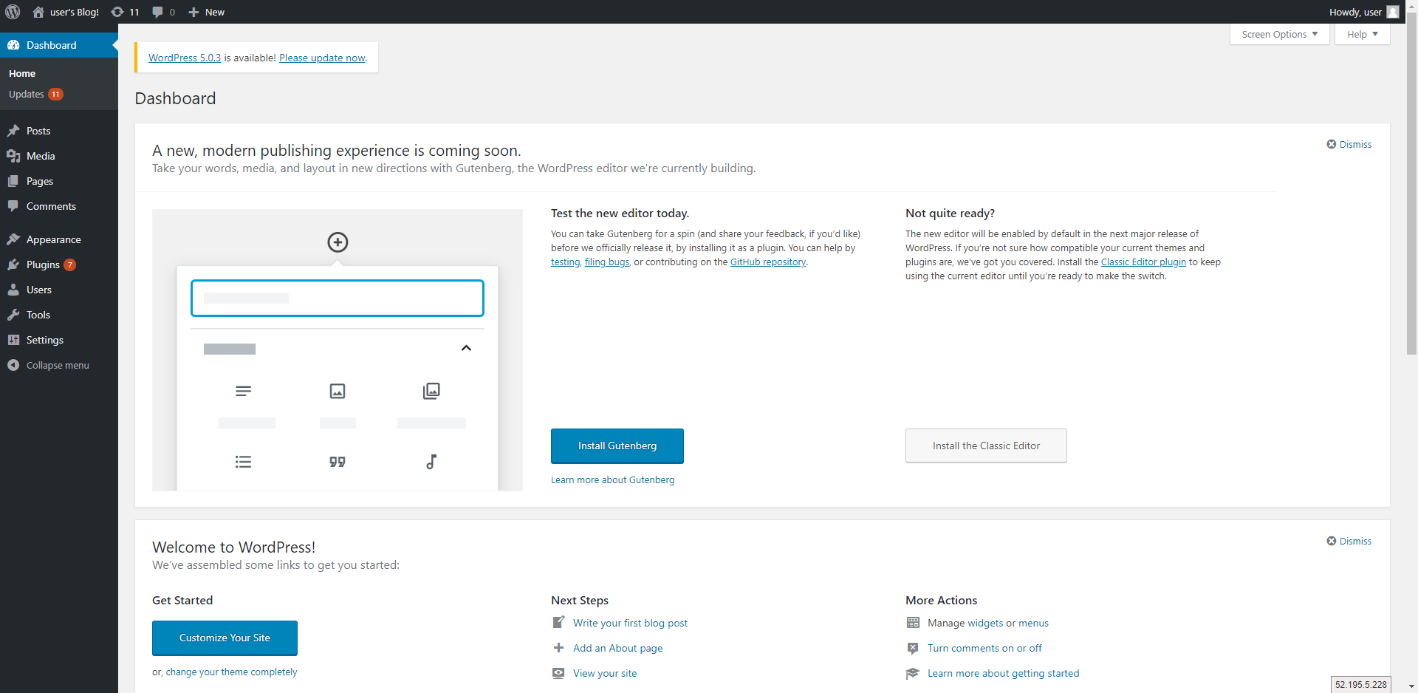The image size is (1418, 693).
Task: Open the Appearance menu label
Action: (54, 239)
